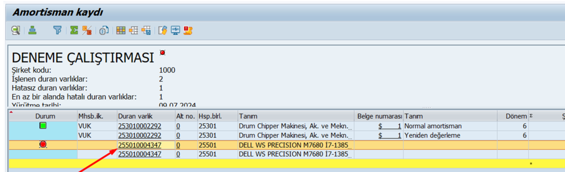
Task: Click 25301 in the Normal amortisman row
Action: click(208, 126)
